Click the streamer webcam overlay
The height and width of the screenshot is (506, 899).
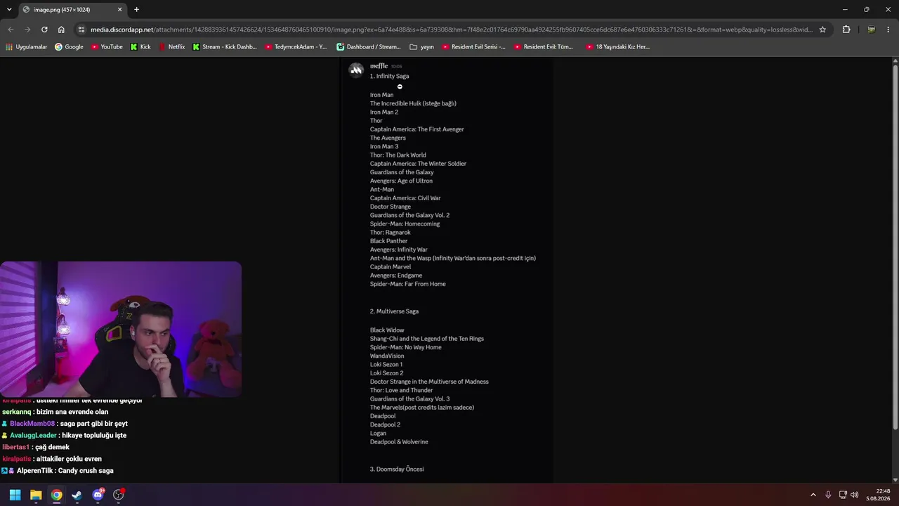(121, 330)
